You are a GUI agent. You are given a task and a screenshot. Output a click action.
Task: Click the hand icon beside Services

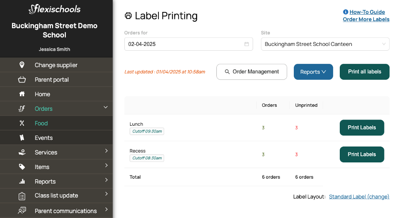(22, 152)
